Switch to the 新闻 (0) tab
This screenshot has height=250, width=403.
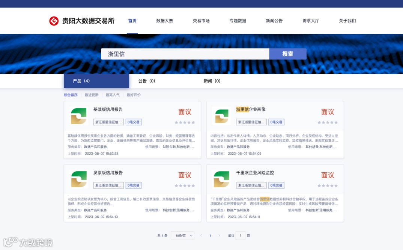click(212, 81)
